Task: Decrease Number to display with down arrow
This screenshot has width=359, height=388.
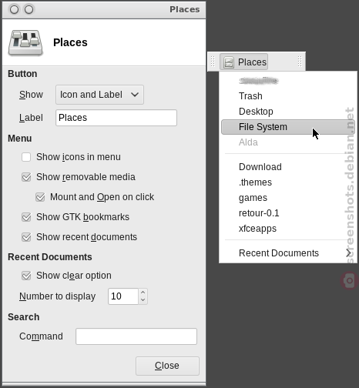Action: pyautogui.click(x=143, y=300)
